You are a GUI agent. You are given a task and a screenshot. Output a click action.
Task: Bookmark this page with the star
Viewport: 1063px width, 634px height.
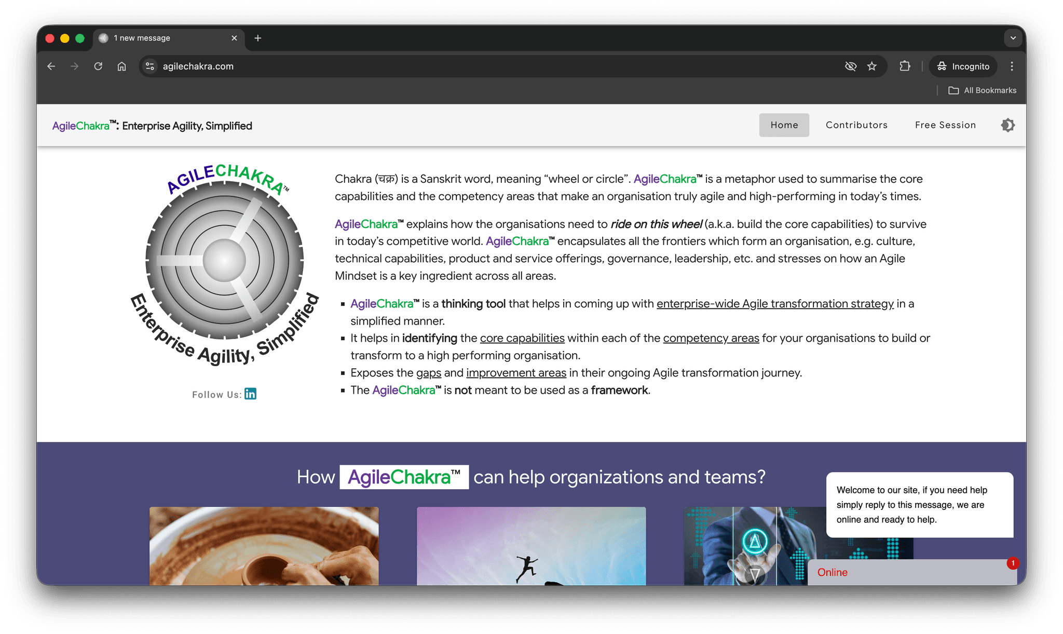872,66
